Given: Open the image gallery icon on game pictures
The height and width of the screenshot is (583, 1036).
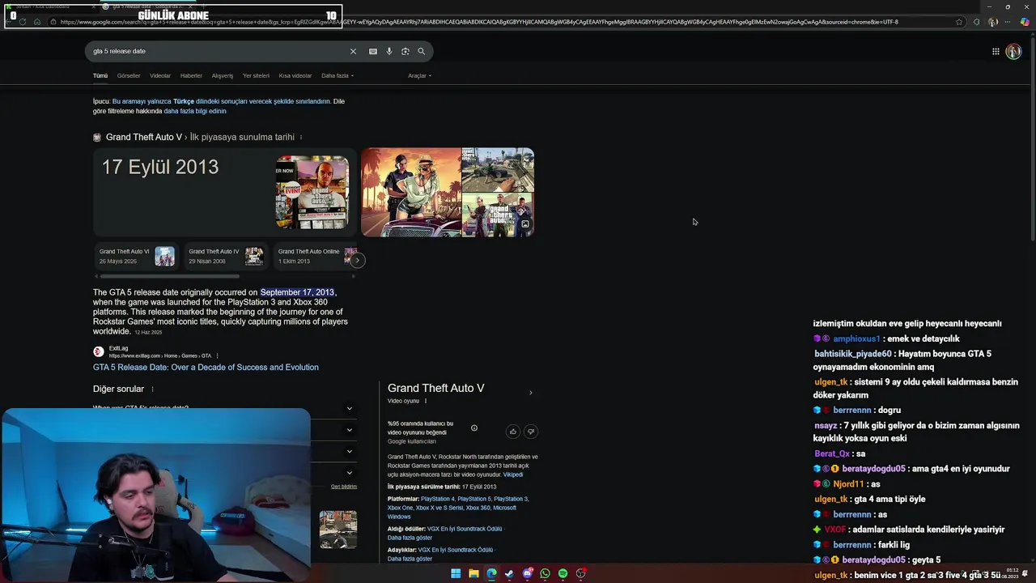Looking at the screenshot, I should point(524,224).
